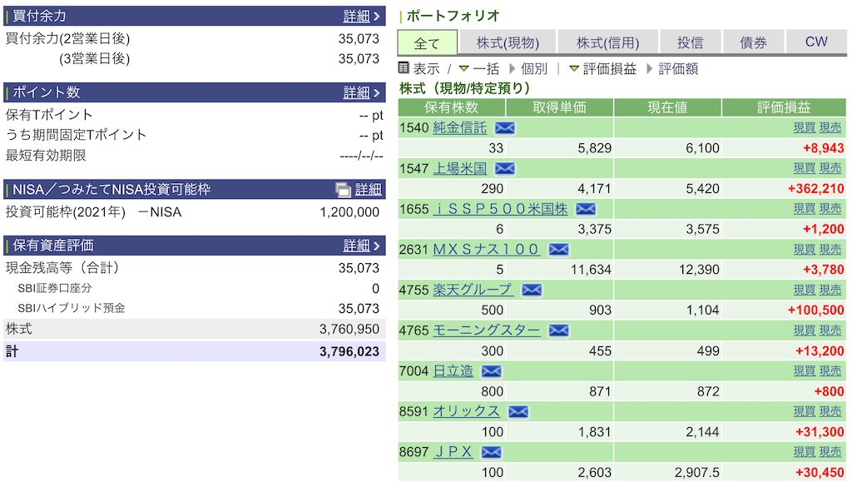Switch view to 評価額
This screenshot has height=482, width=852.
[x=672, y=69]
